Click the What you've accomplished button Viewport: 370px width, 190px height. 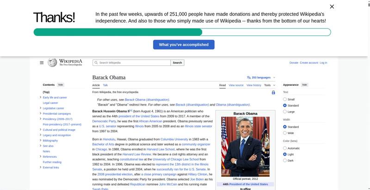pos(184,45)
